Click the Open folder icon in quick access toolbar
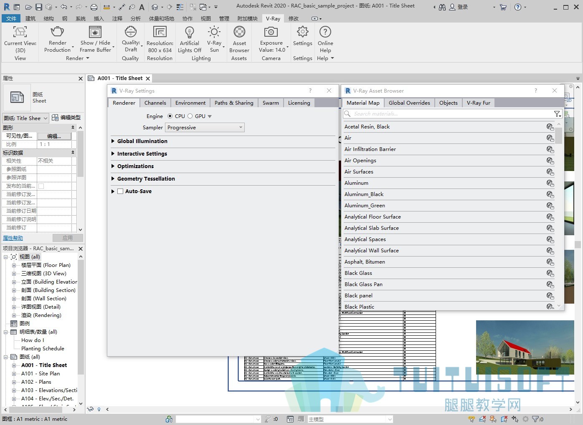Image resolution: width=583 pixels, height=425 pixels. point(28,7)
